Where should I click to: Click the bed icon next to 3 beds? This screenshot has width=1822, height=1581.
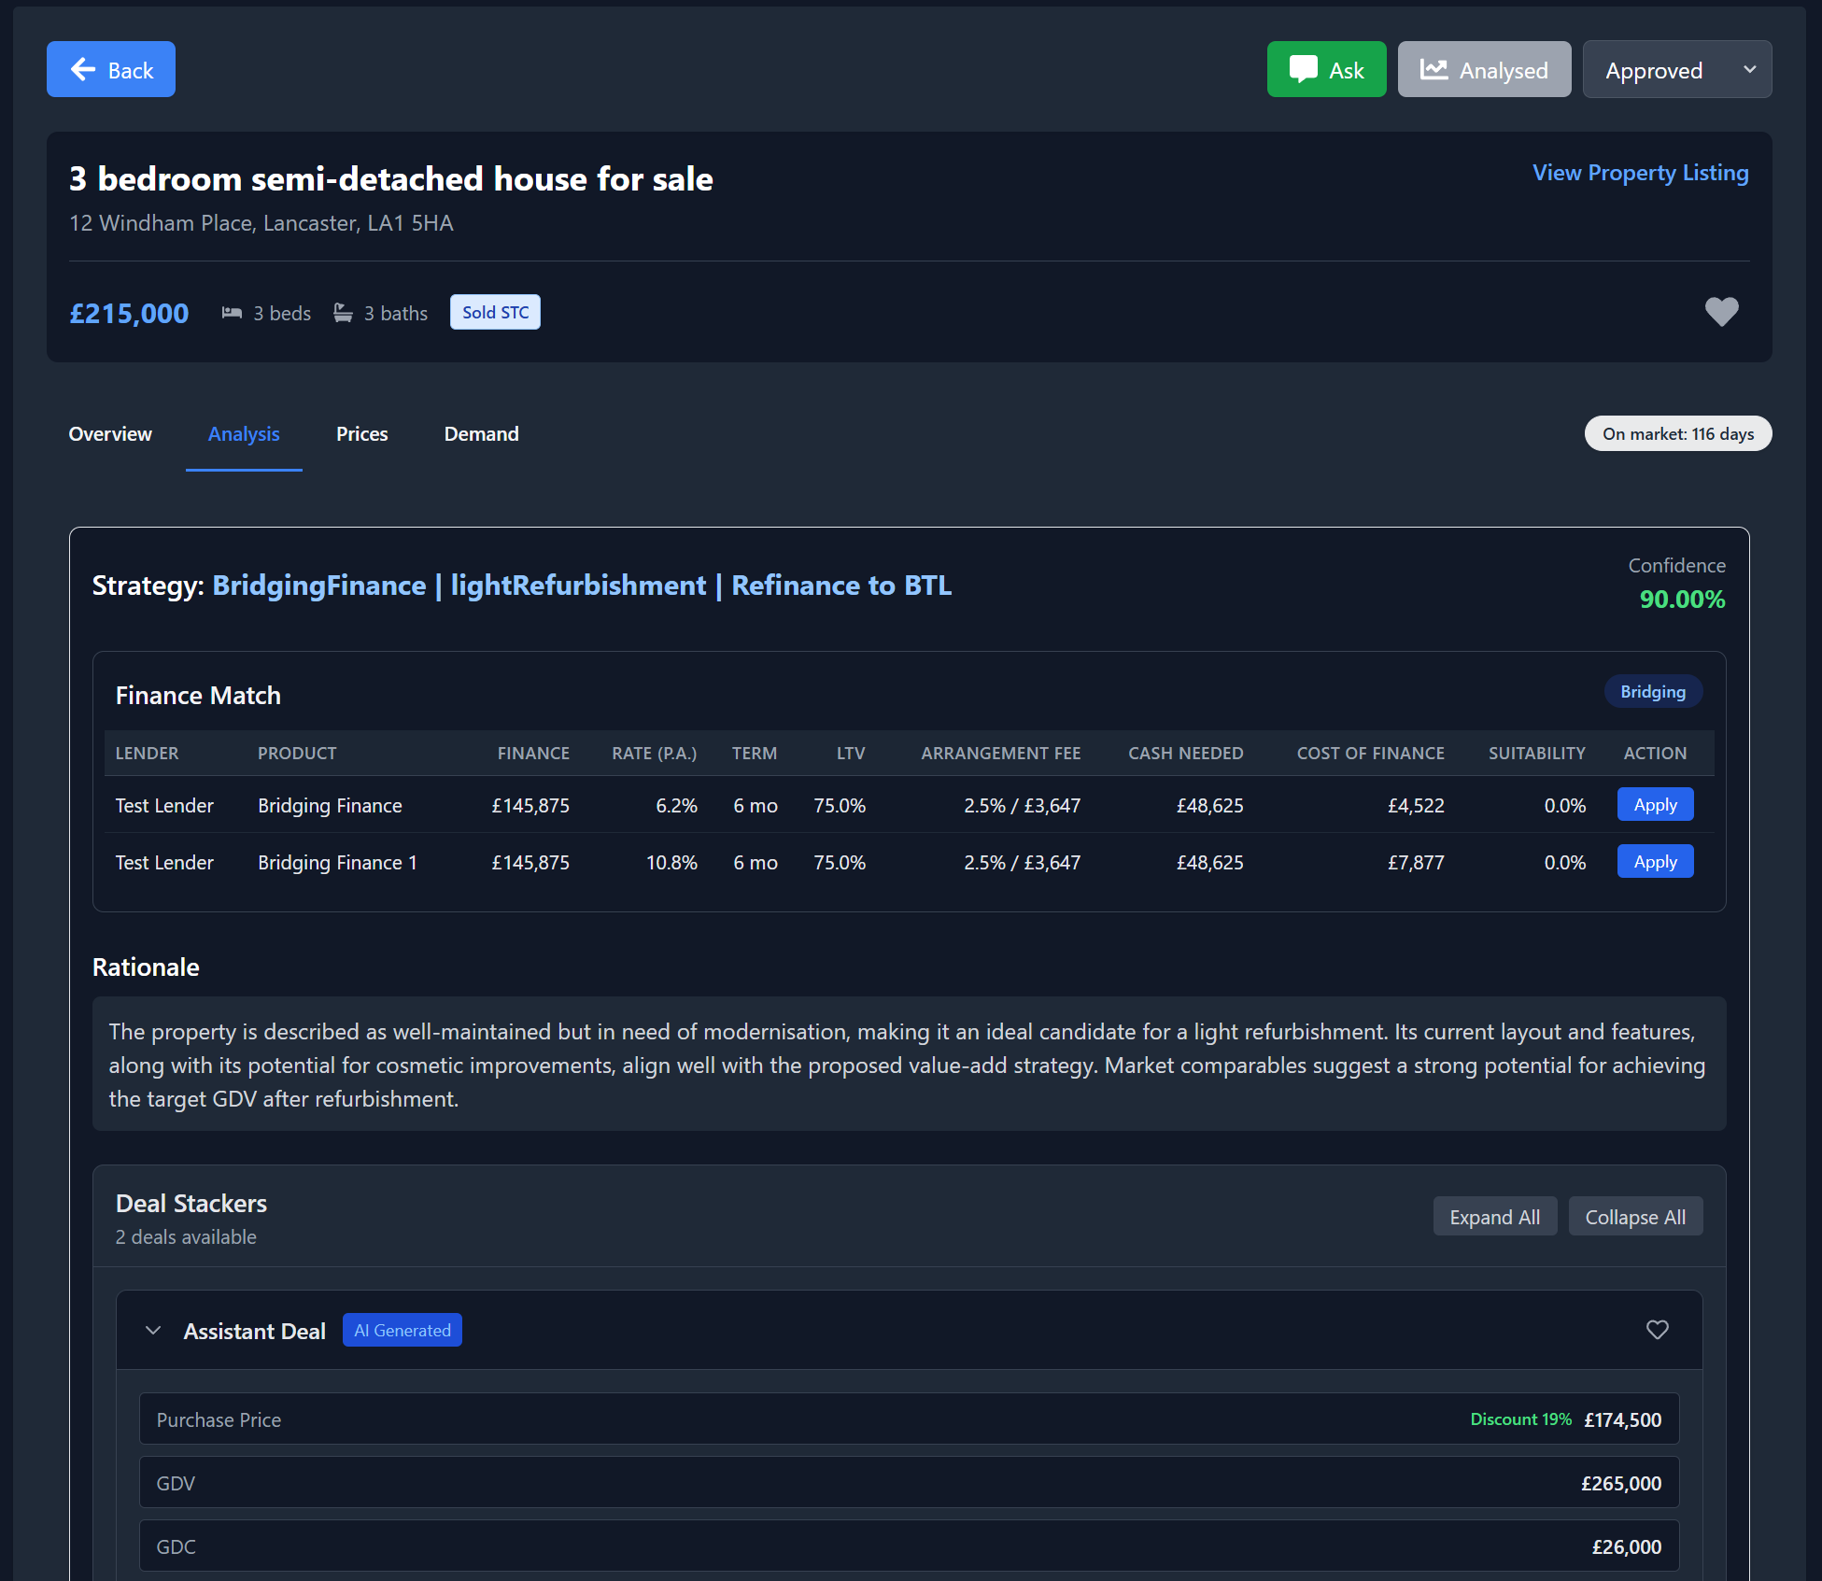232,313
